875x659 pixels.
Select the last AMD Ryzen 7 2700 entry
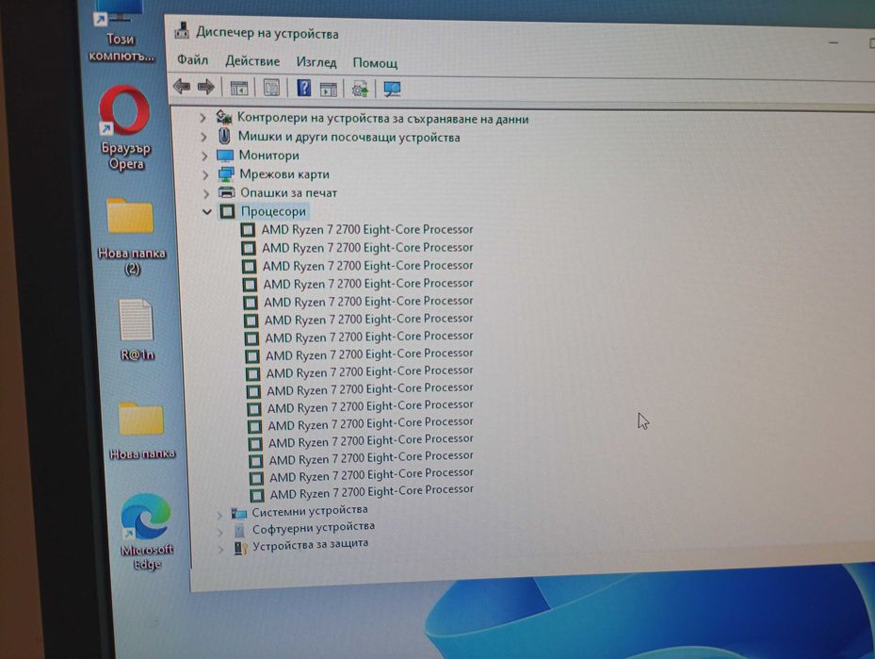click(x=372, y=492)
